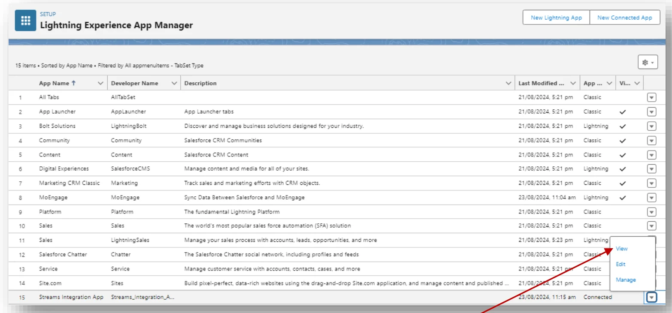This screenshot has height=313, width=672.
Task: Select 'Salesforce Chatter' app name cell
Action: 63,254
